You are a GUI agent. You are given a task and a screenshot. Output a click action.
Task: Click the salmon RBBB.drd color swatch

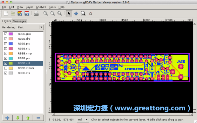11,39
